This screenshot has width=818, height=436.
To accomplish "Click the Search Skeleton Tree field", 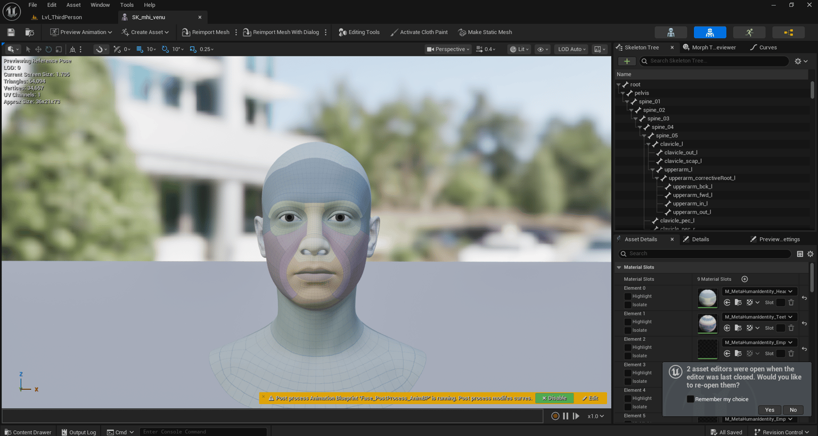I will click(x=714, y=61).
